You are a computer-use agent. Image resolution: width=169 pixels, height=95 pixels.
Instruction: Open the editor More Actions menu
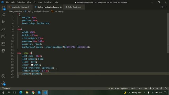pyautogui.click(x=166, y=7)
